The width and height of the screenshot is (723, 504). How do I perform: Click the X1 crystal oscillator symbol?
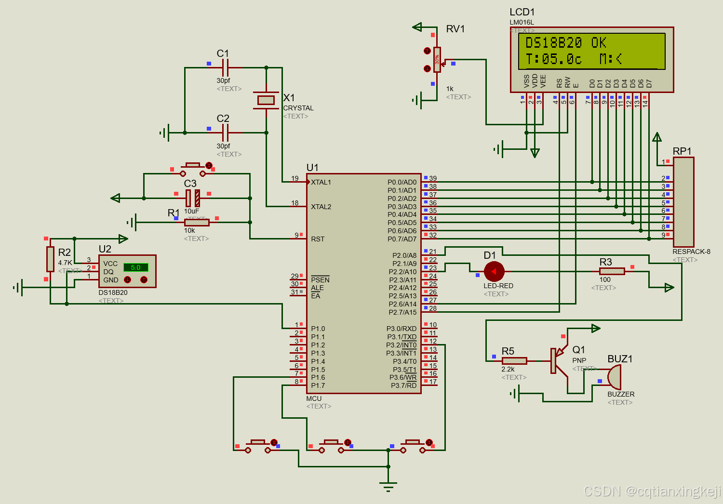[x=266, y=100]
